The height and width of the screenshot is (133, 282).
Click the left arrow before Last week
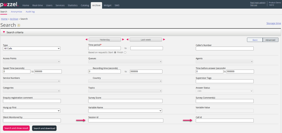click(128, 40)
